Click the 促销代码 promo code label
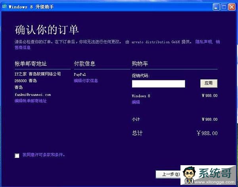238x187 pixels. pos(141,75)
